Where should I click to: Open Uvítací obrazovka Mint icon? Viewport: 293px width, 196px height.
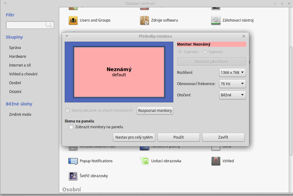coord(145,161)
